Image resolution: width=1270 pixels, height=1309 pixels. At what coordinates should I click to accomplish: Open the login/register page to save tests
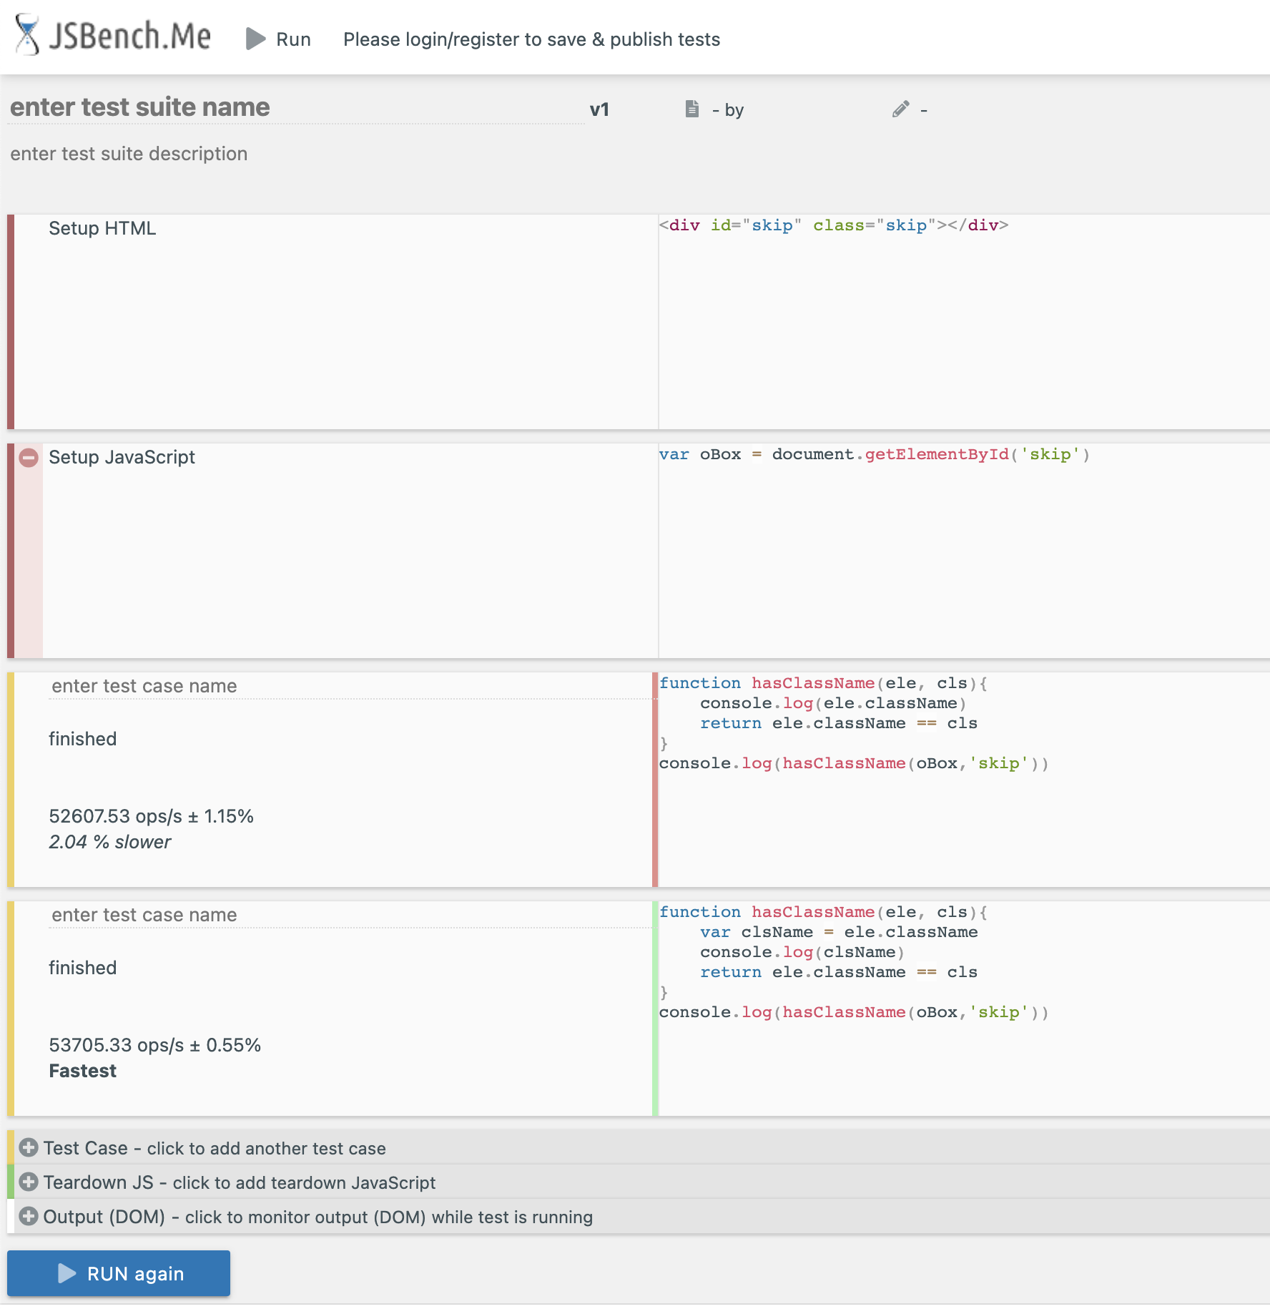(x=532, y=39)
